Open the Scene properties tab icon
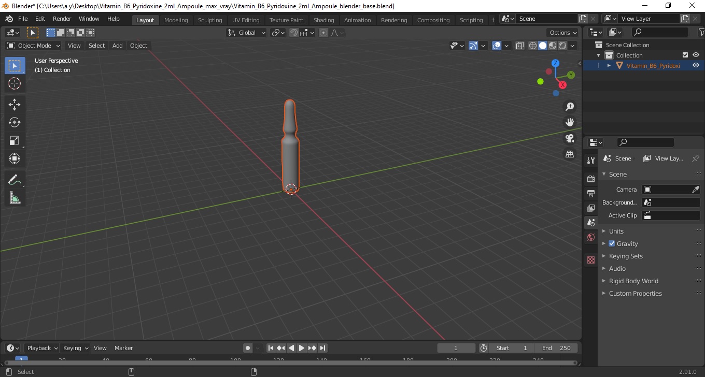Viewport: 705px width, 377px height. click(591, 223)
